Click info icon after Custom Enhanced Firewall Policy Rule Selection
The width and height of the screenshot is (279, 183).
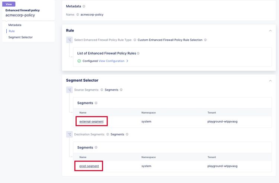coord(205,40)
